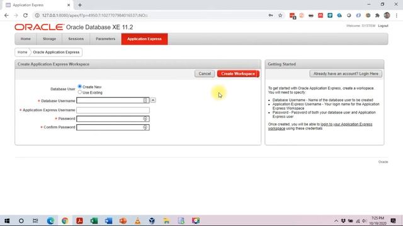The width and height of the screenshot is (403, 226).
Task: Go back with the browser back arrow
Action: pyautogui.click(x=6, y=15)
